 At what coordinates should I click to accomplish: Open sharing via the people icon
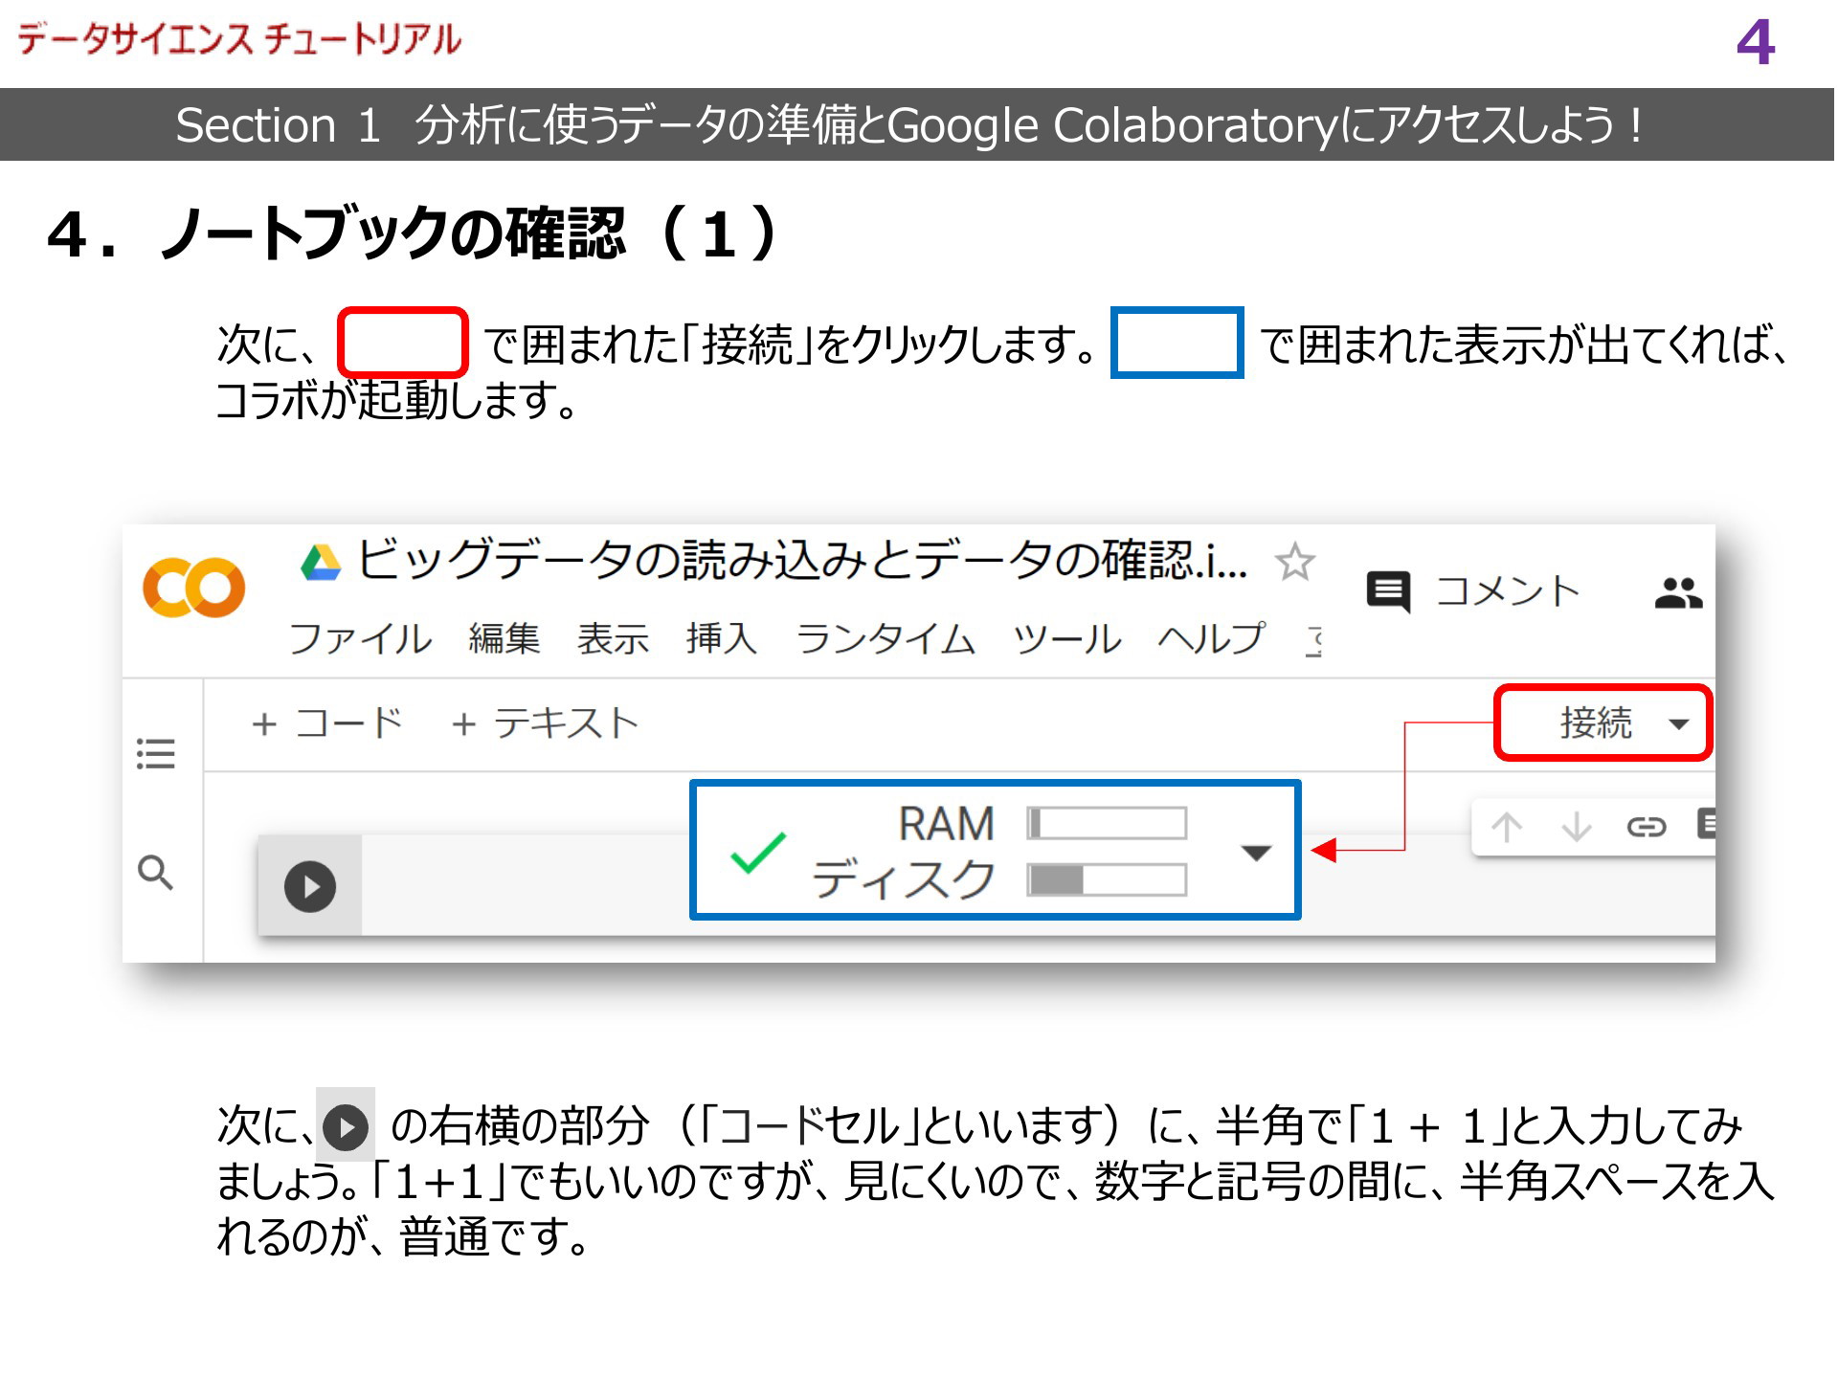click(1678, 592)
